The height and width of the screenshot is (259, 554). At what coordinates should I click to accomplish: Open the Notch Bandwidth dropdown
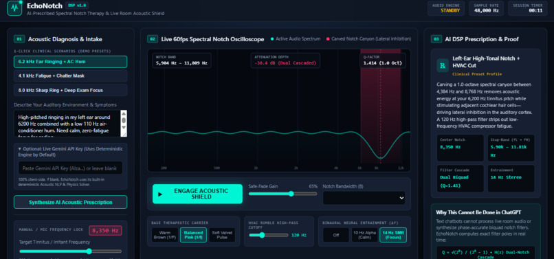click(x=364, y=198)
